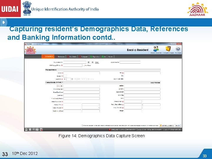Screen dimensions: 212x159
Task: Click into the Email field beside Mobile No.
Action: tap(91, 111)
